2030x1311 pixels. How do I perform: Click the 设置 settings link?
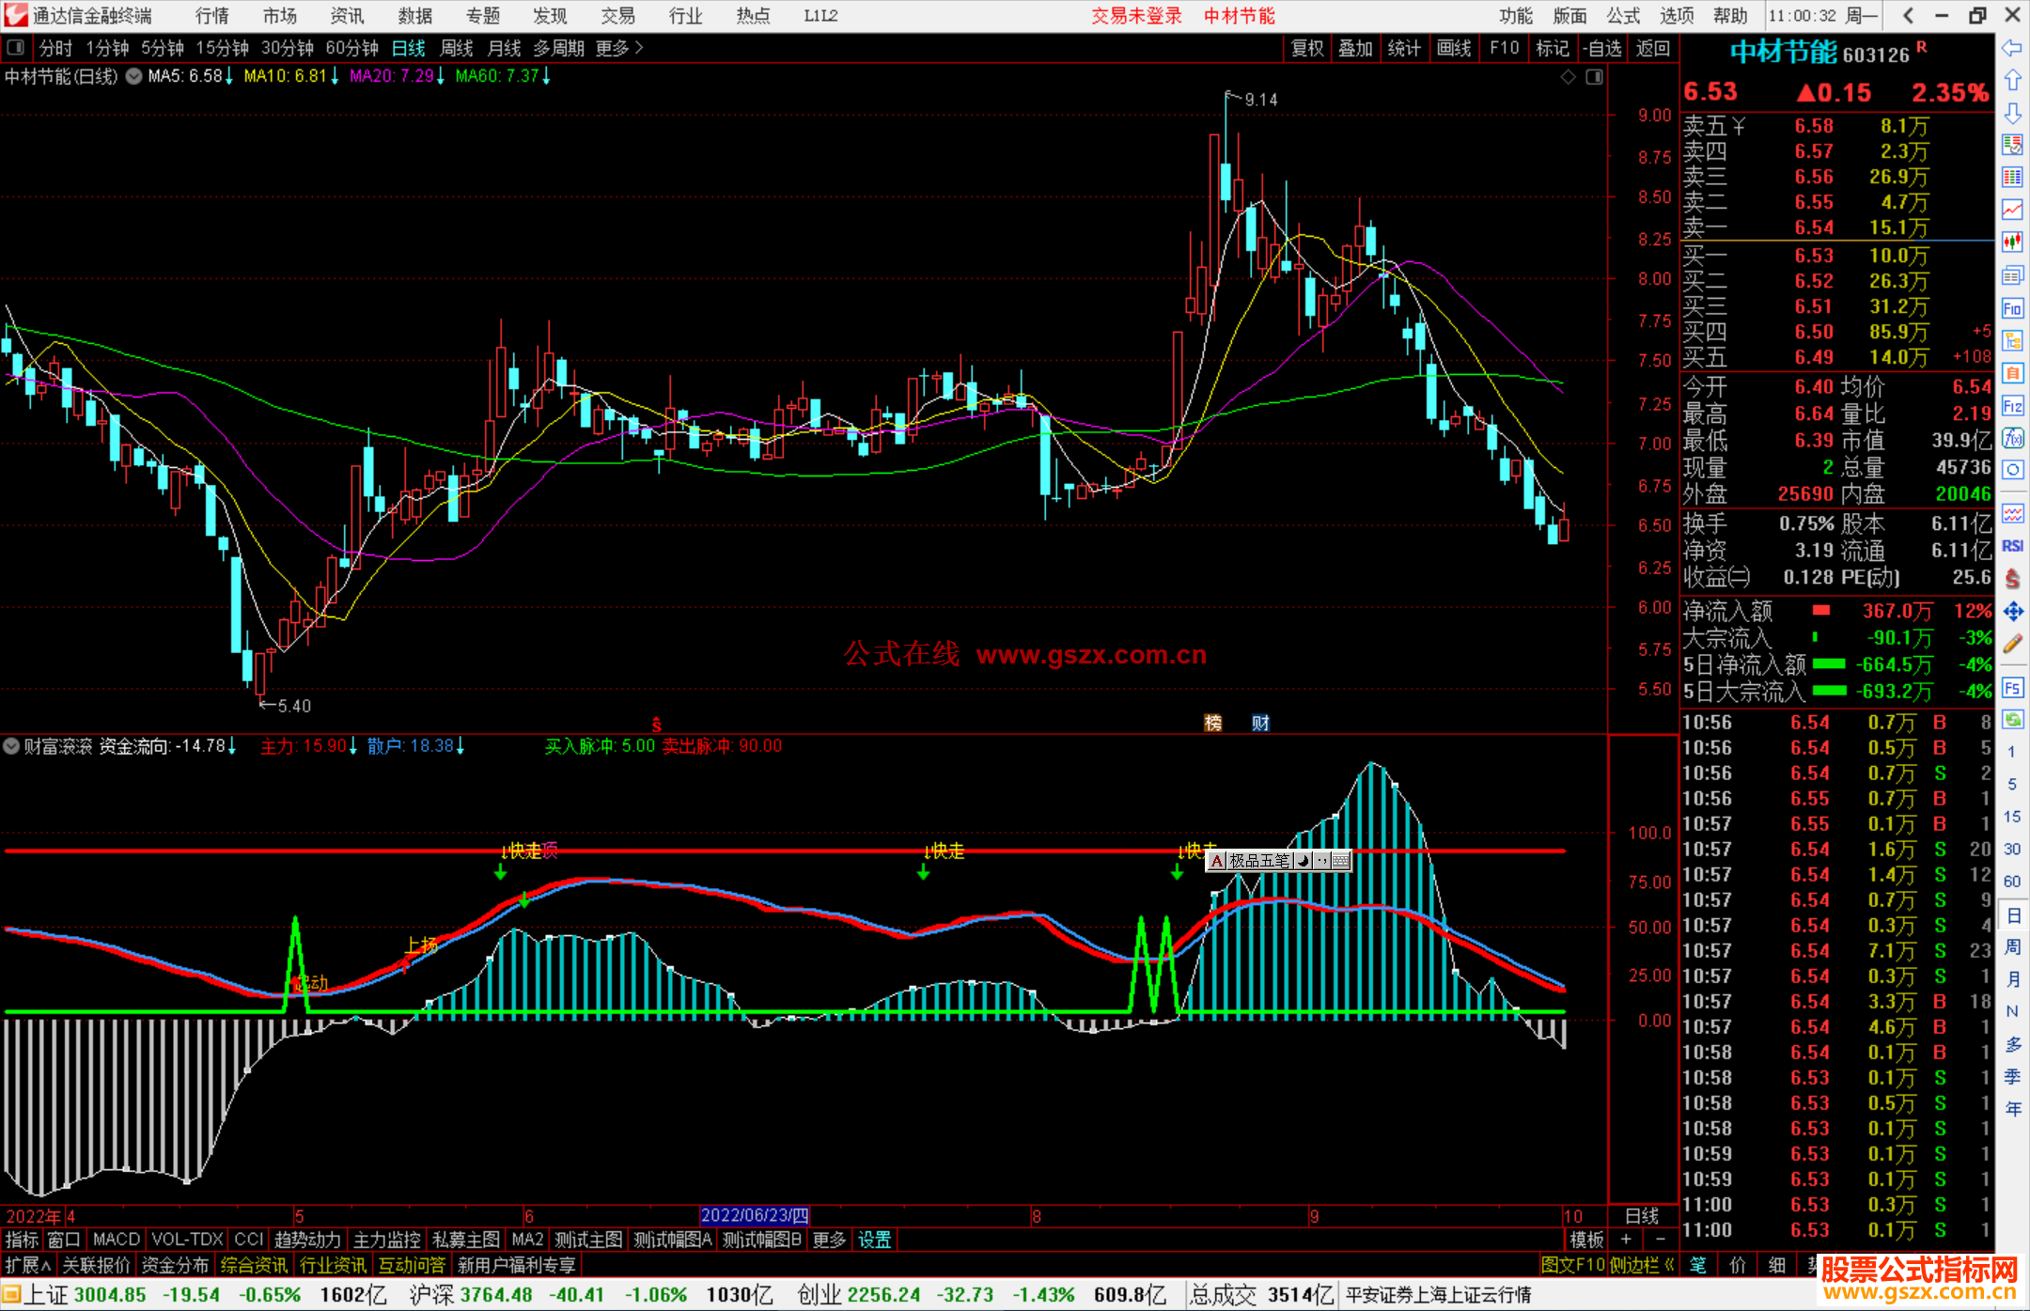pyautogui.click(x=874, y=1240)
